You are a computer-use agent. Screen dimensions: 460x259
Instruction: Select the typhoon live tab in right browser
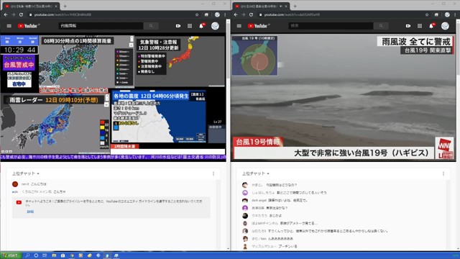pyautogui.click(x=260, y=6)
